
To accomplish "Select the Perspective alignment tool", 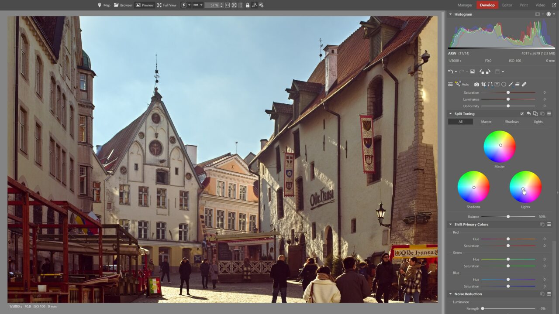I will (x=497, y=84).
